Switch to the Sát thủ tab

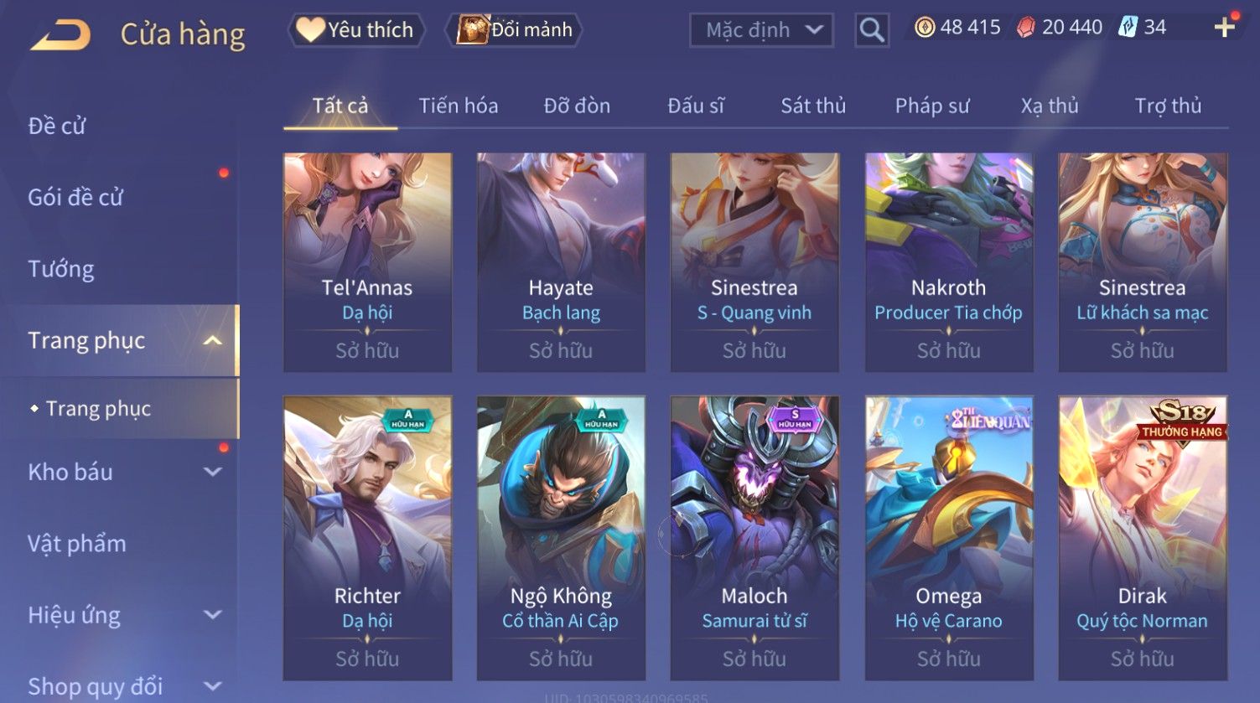click(x=813, y=106)
